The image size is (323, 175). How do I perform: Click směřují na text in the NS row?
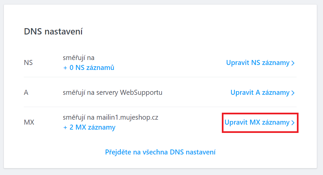coord(79,58)
